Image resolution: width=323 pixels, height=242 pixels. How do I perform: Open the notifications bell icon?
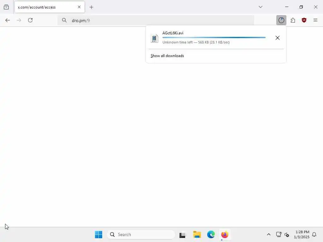pyautogui.click(x=314, y=234)
